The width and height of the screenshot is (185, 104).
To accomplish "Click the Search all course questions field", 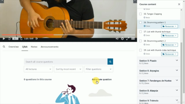I will (66, 62).
